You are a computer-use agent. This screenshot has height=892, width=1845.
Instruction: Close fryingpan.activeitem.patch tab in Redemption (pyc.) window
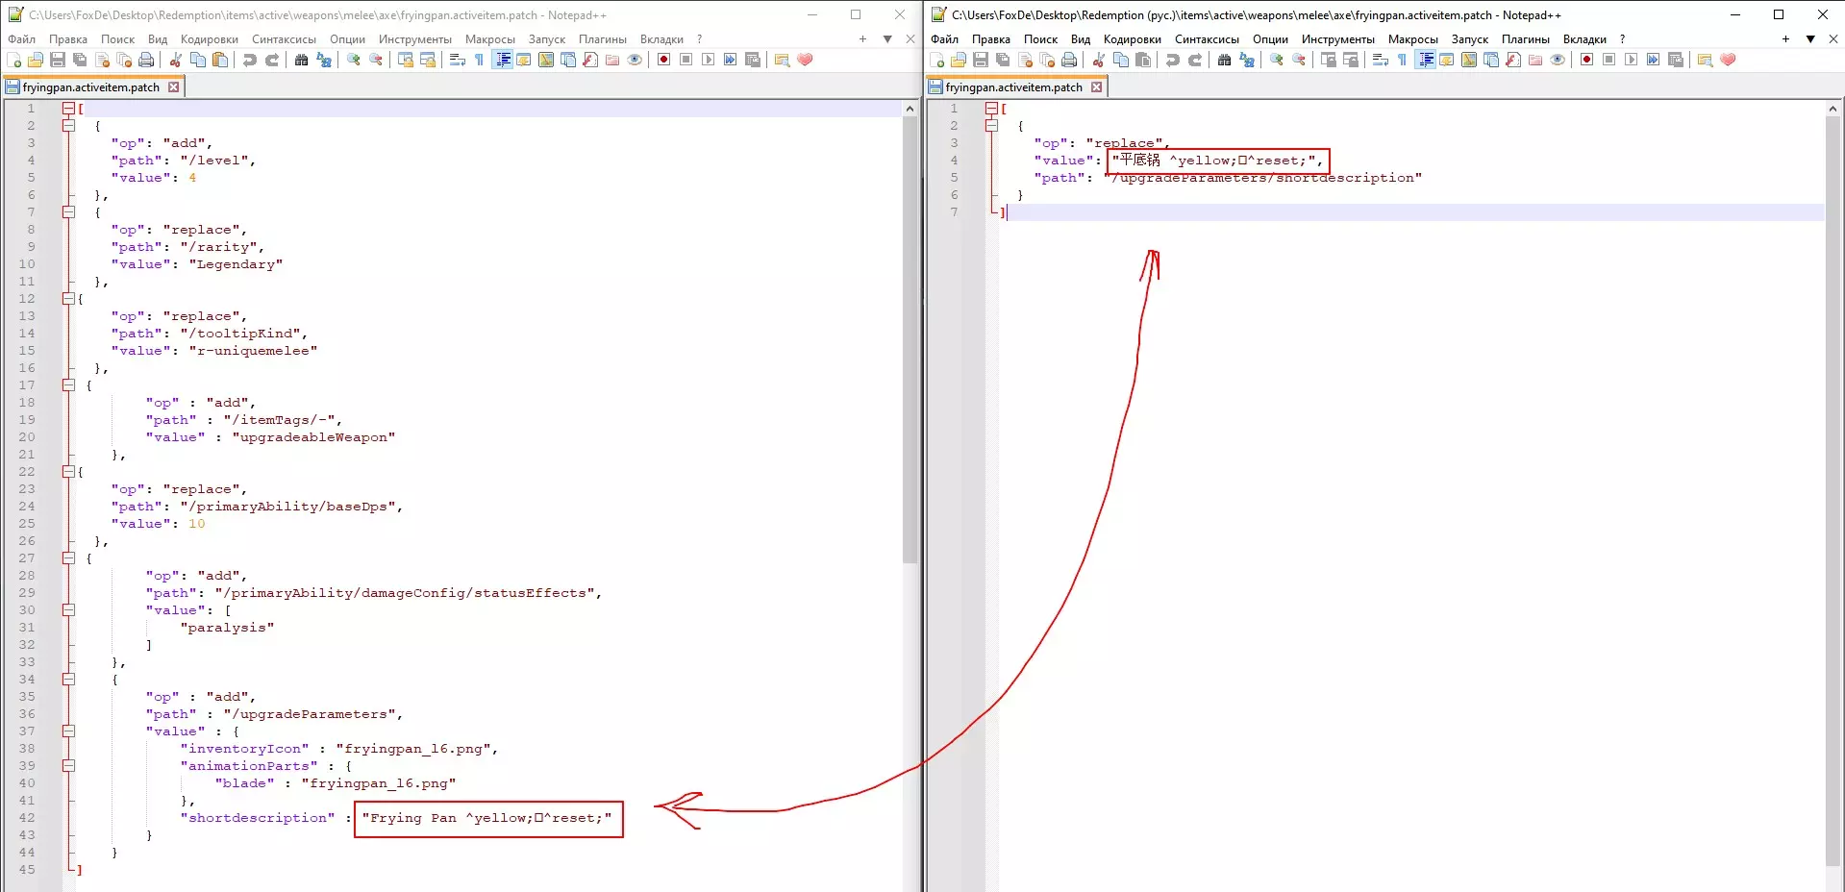point(1097,87)
